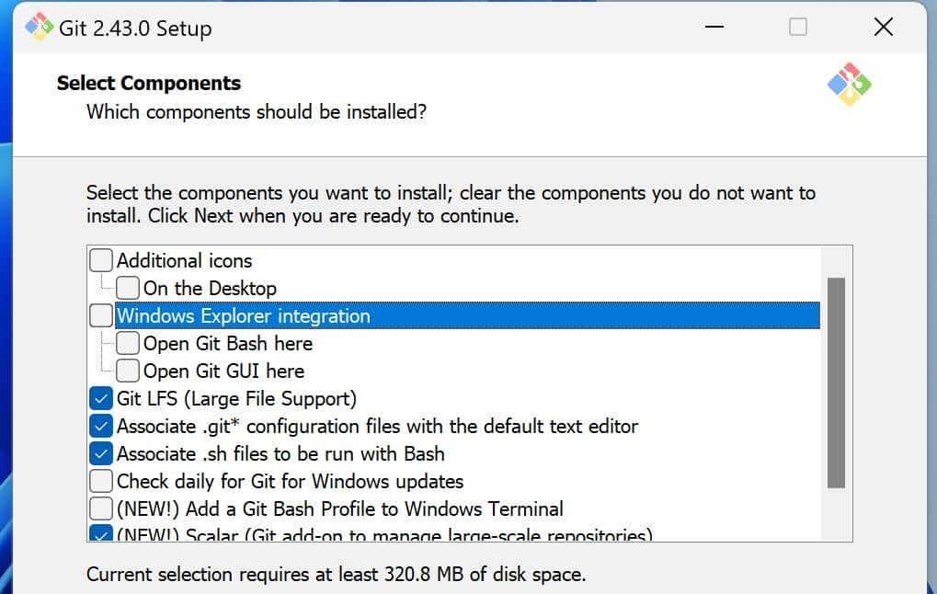Disable running .sh files with Bash
The image size is (937, 594).
point(100,453)
